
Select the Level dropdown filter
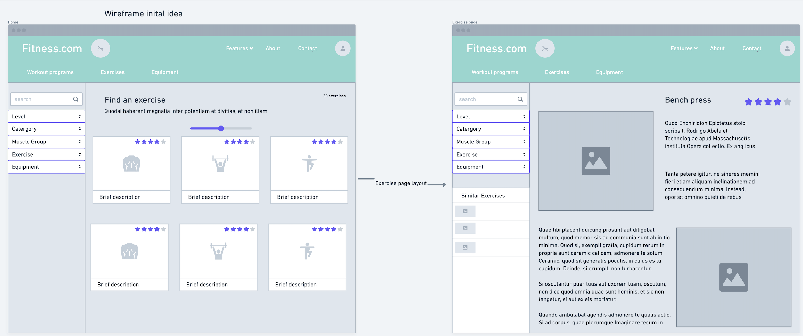[x=46, y=116]
